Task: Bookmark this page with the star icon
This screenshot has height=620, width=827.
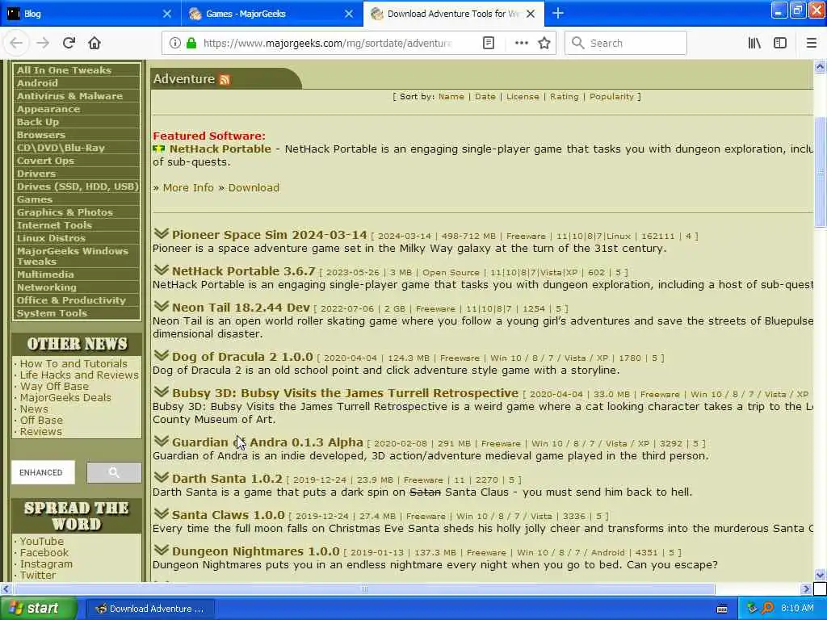Action: [544, 44]
